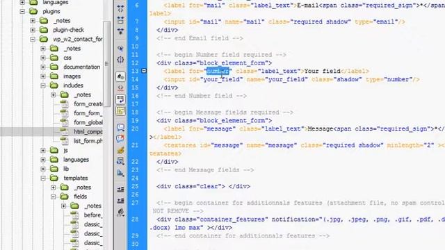Open the Recent Snippets icon

tap(120, 161)
